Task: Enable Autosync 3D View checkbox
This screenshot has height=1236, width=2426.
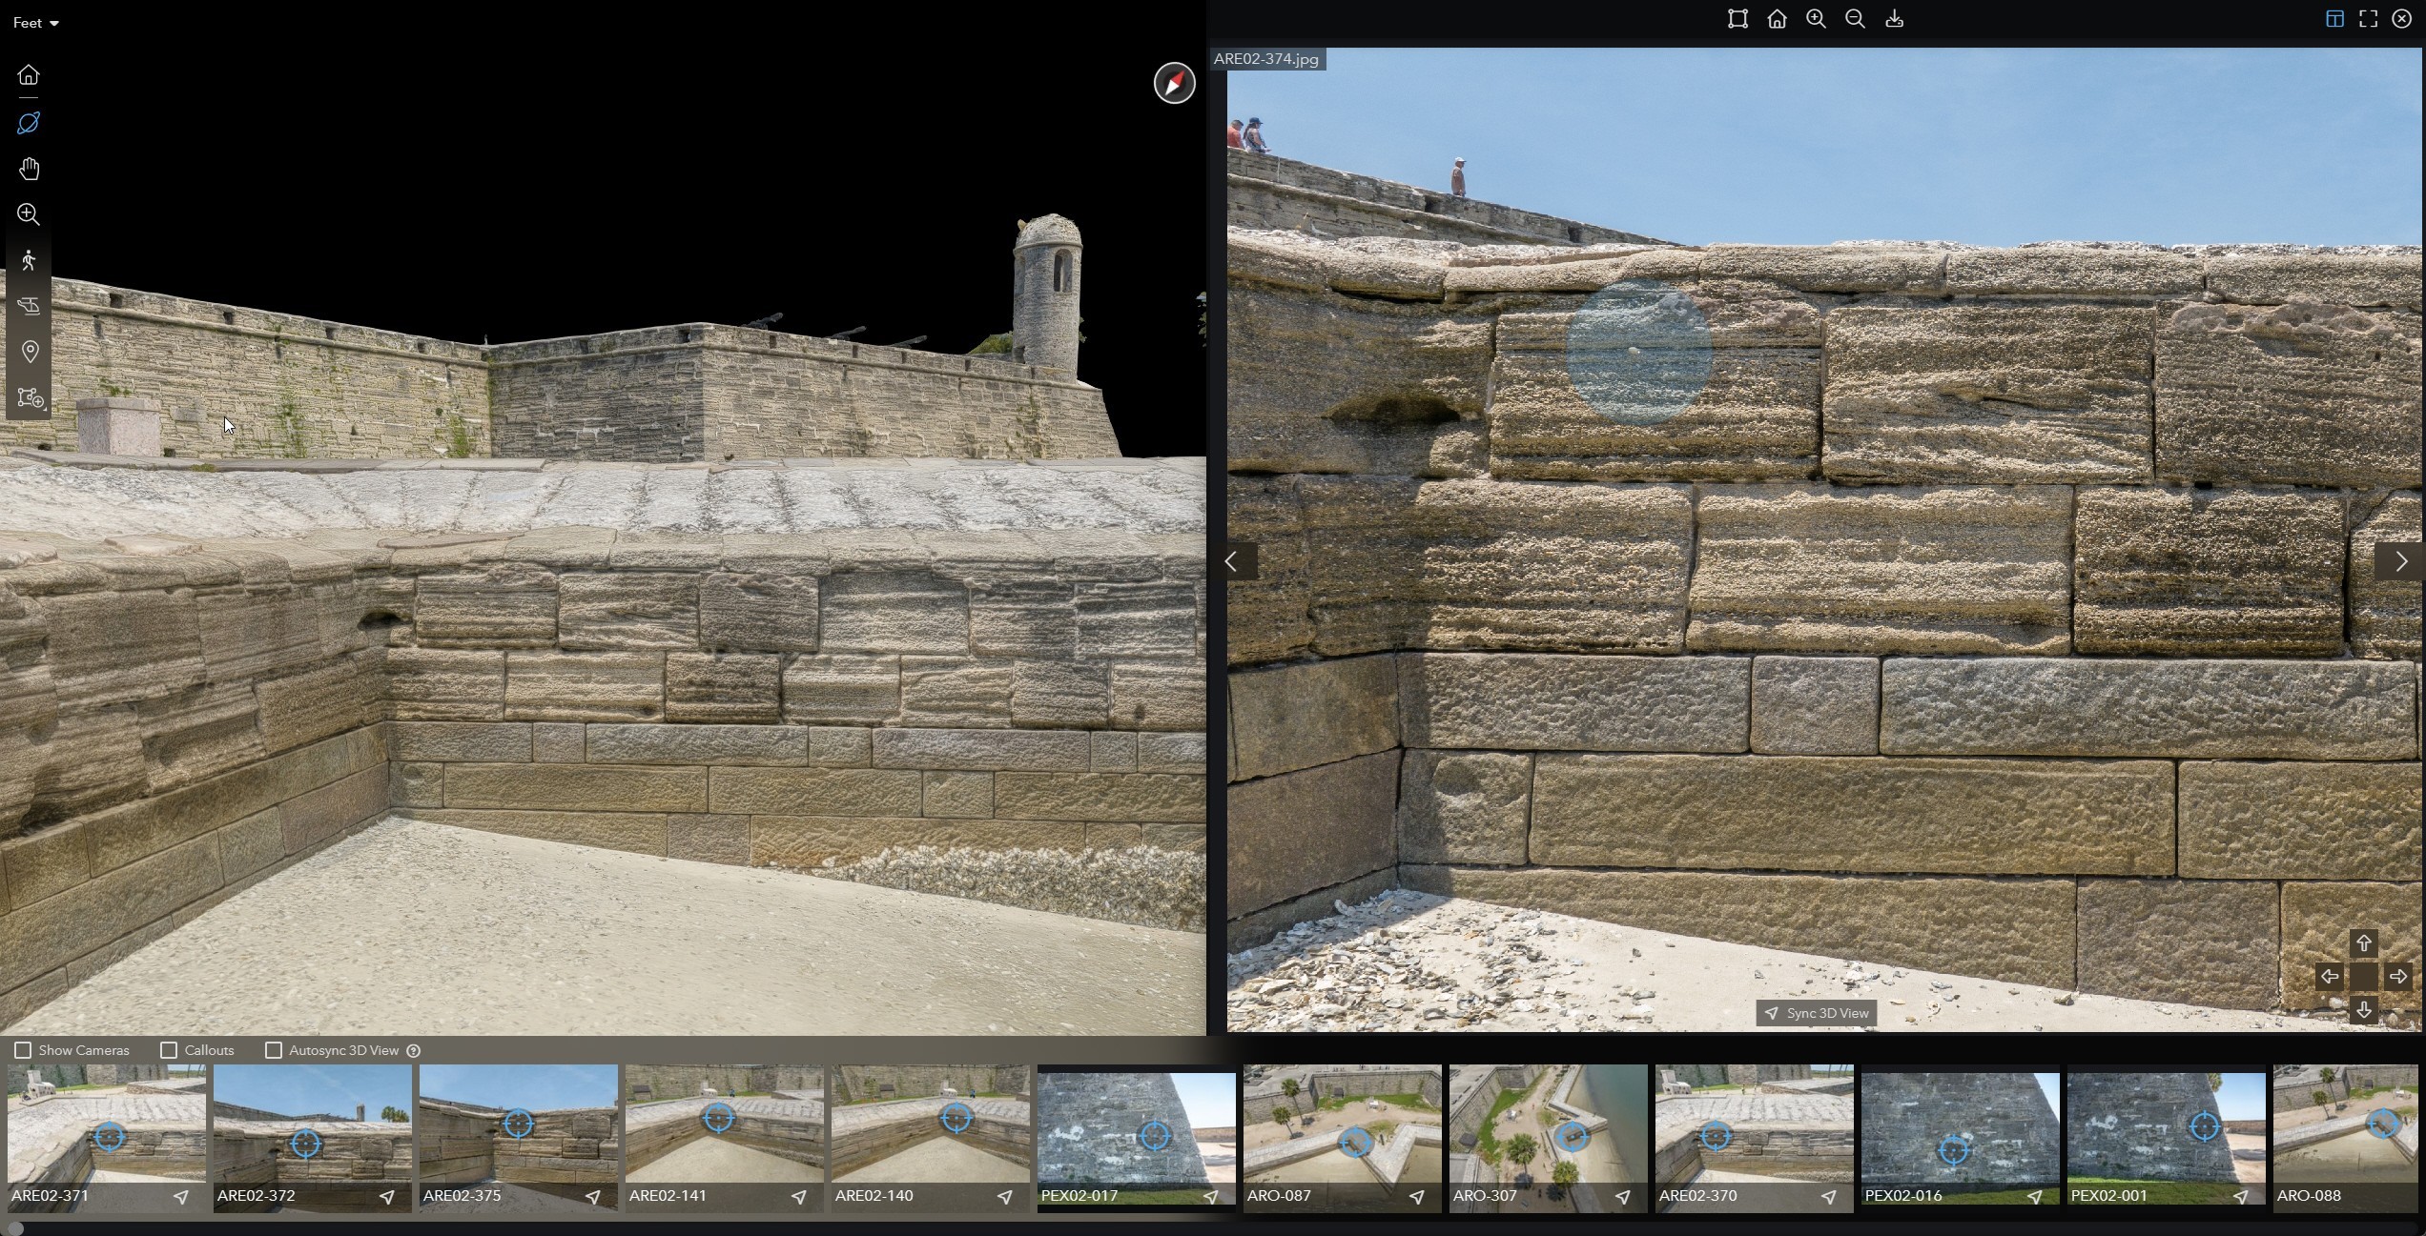Action: [x=274, y=1050]
